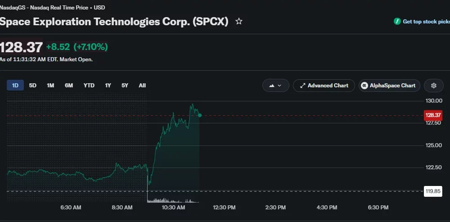Click the As of 11:31:32 AM EDT text
Screen dimensions: 450x222
click(x=29, y=60)
